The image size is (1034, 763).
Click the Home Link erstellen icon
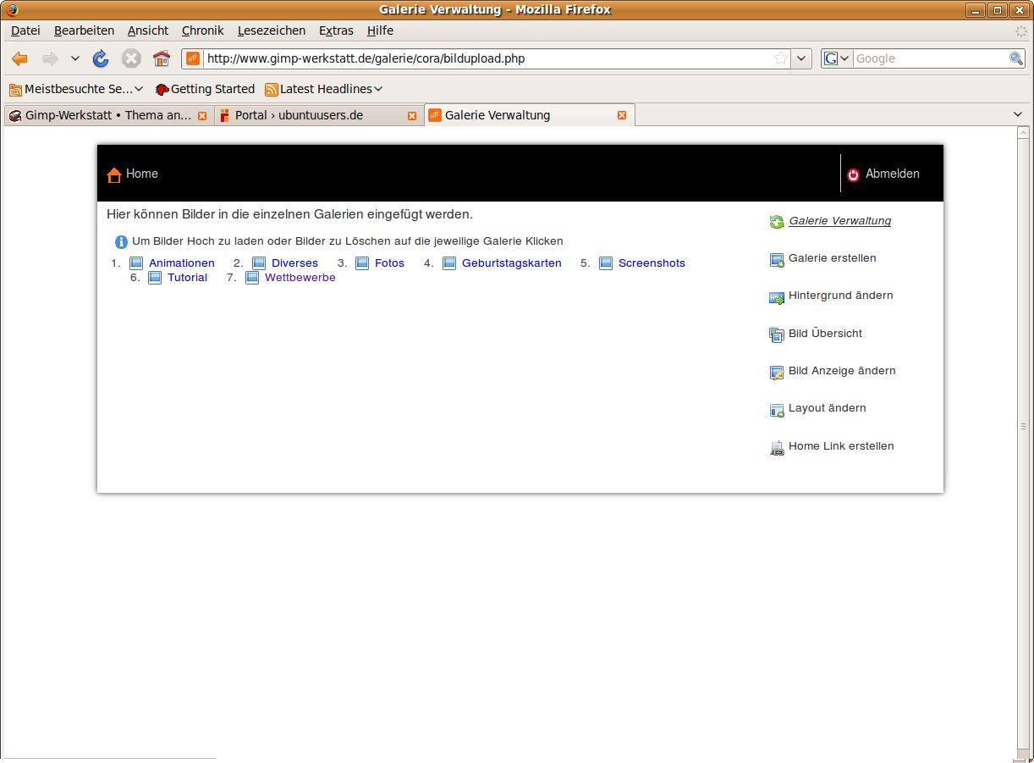tap(777, 449)
